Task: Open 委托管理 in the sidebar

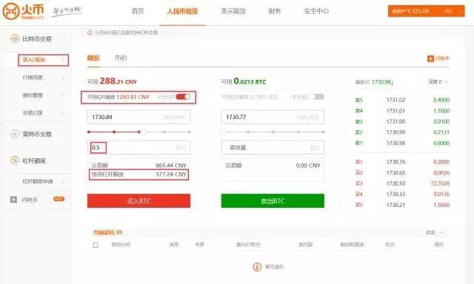Action: [x=33, y=95]
